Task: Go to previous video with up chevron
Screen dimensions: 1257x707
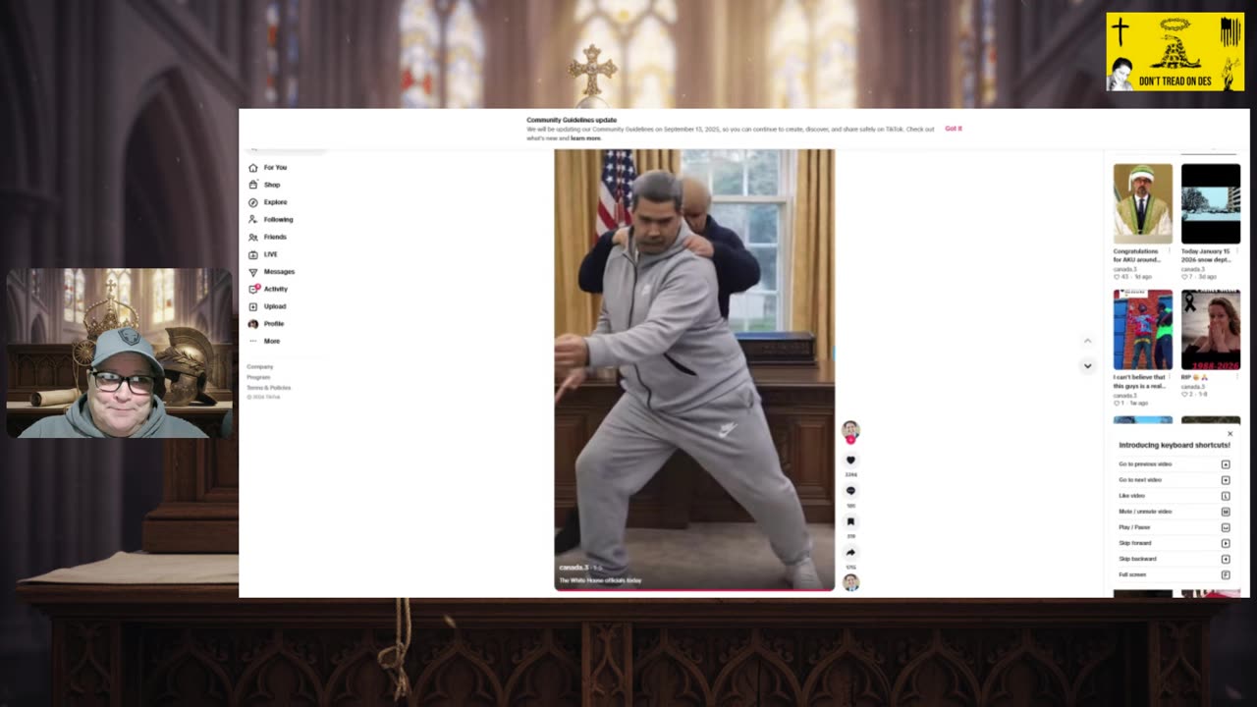Action: [1087, 341]
